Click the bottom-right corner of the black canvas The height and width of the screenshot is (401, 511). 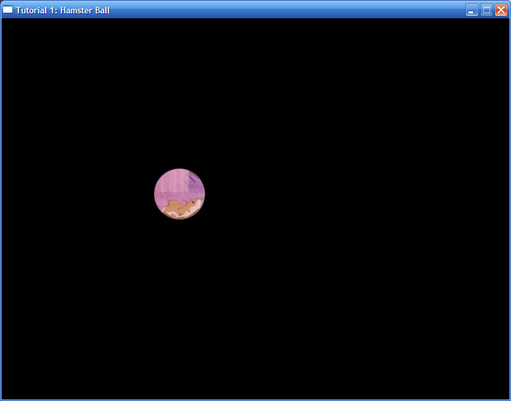click(x=506, y=395)
